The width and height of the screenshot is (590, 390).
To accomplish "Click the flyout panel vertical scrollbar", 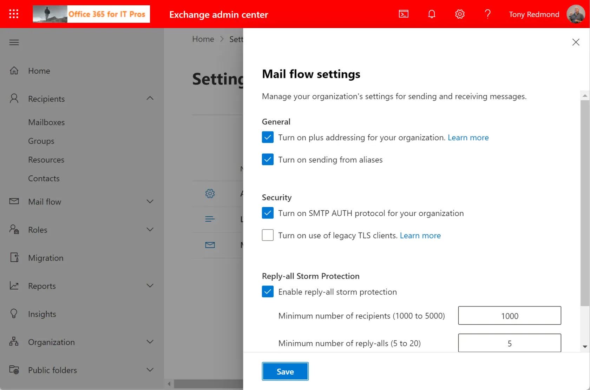I will coord(585,203).
